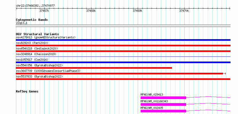Click the 37468k ruler tick label
Screen dimensions: 238x114
coord(91,11)
